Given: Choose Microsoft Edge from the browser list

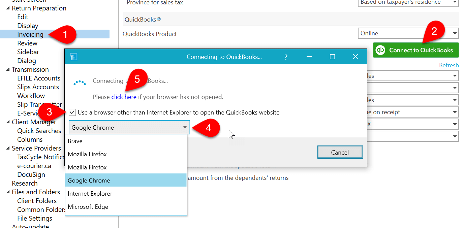Looking at the screenshot, I should [x=126, y=206].
